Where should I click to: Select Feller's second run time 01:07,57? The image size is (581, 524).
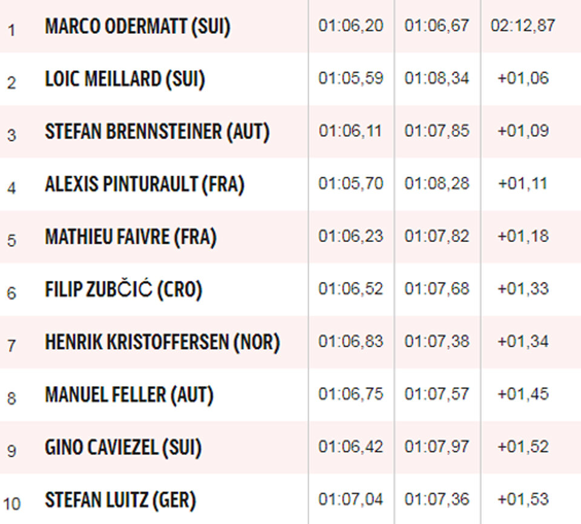(437, 394)
